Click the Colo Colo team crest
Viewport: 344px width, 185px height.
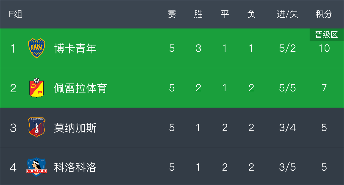click(x=37, y=167)
